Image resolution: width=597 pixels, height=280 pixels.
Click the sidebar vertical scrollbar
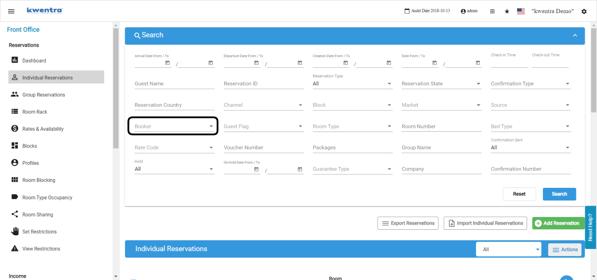[116, 88]
